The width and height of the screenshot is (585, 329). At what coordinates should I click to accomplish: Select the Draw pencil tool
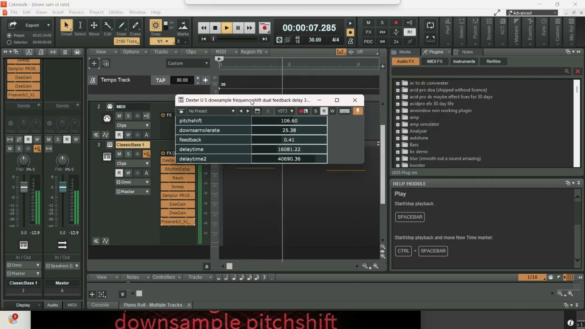coord(122,26)
